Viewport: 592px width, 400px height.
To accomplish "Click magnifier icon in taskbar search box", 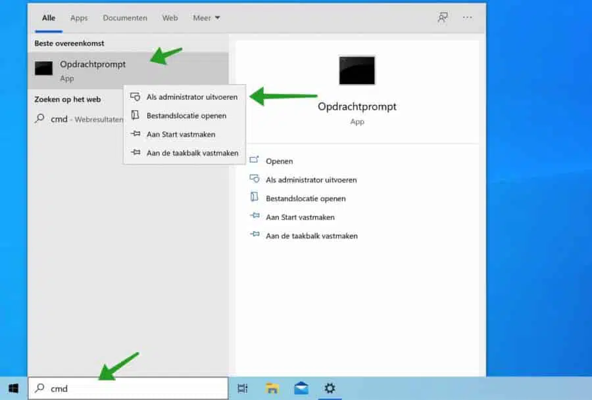I will (x=39, y=388).
